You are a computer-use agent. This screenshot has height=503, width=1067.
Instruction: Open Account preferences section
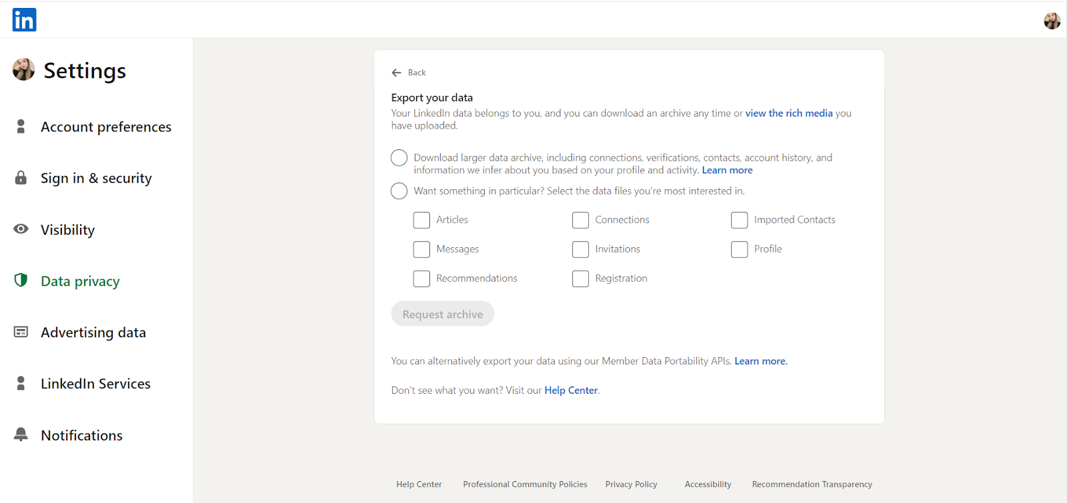106,127
